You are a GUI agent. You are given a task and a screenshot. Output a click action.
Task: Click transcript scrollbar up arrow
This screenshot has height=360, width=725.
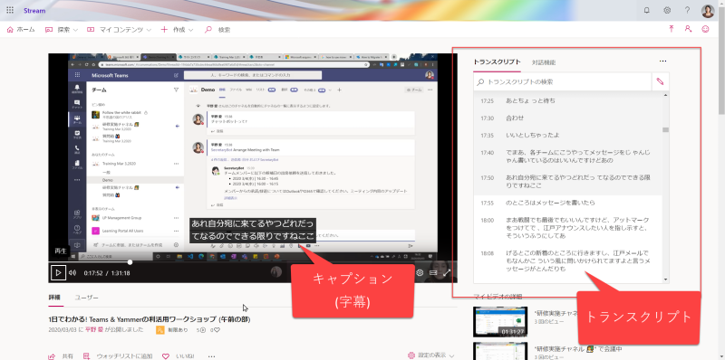(x=666, y=95)
